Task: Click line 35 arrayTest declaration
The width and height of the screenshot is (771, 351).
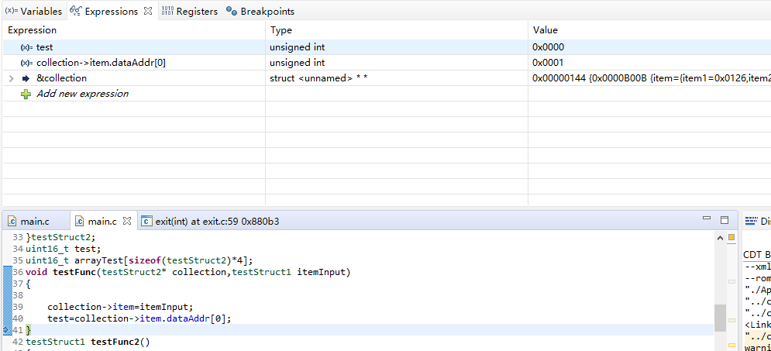Action: [139, 260]
